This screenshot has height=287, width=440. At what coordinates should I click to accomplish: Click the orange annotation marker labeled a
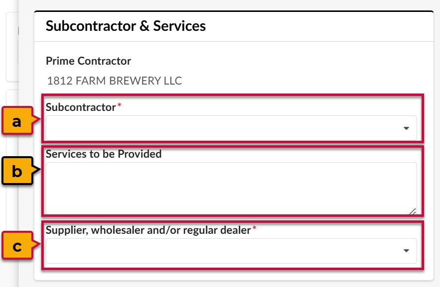click(16, 119)
